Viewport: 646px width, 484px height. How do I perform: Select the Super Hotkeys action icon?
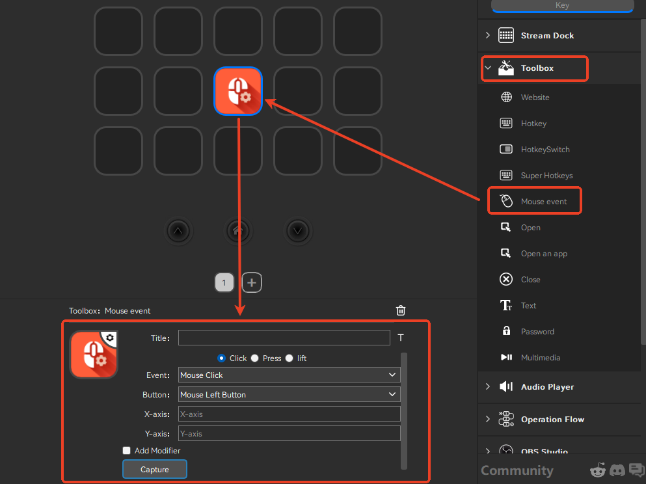(x=505, y=175)
